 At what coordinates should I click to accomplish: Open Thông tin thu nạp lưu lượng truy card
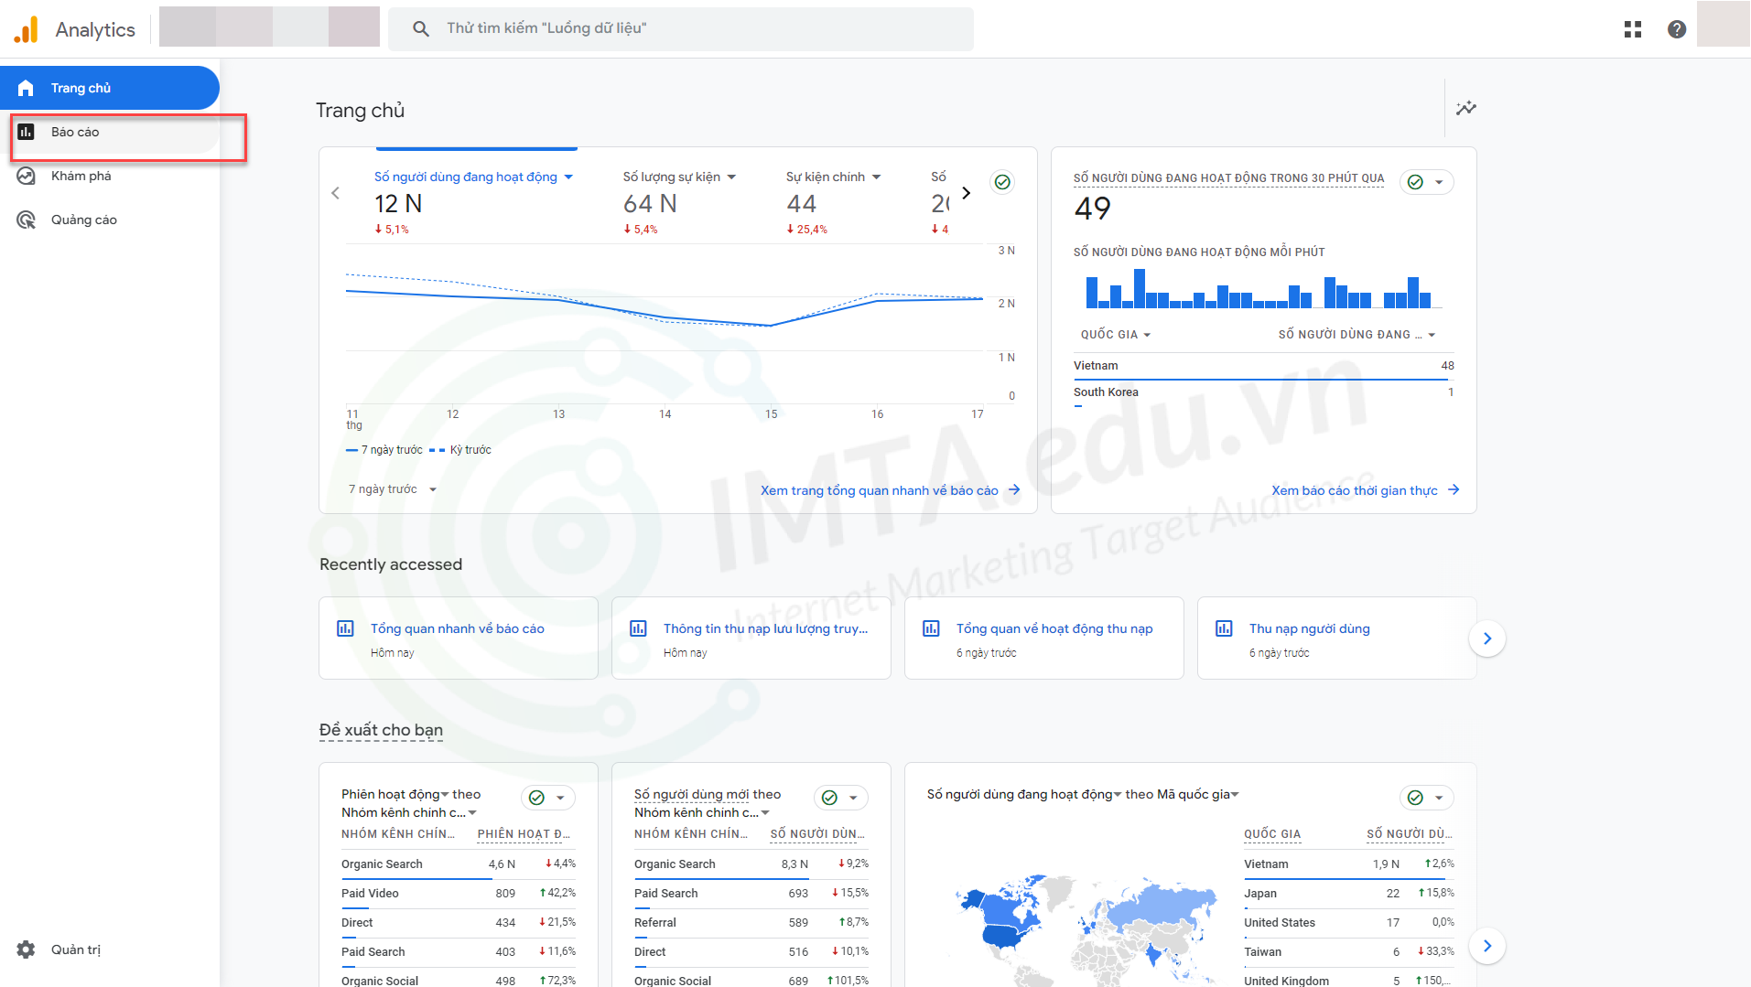751,638
